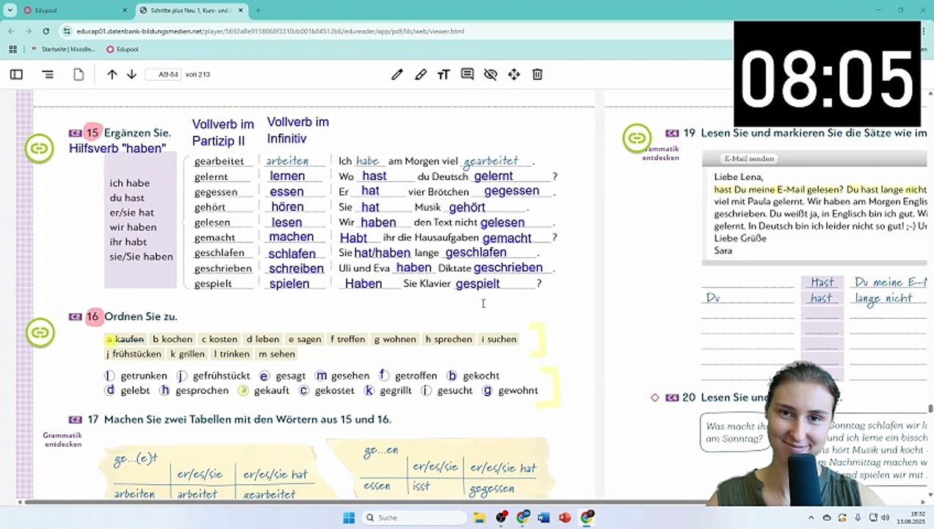Click the page number field AB-84
Screen dimensions: 934x529
tap(163, 74)
